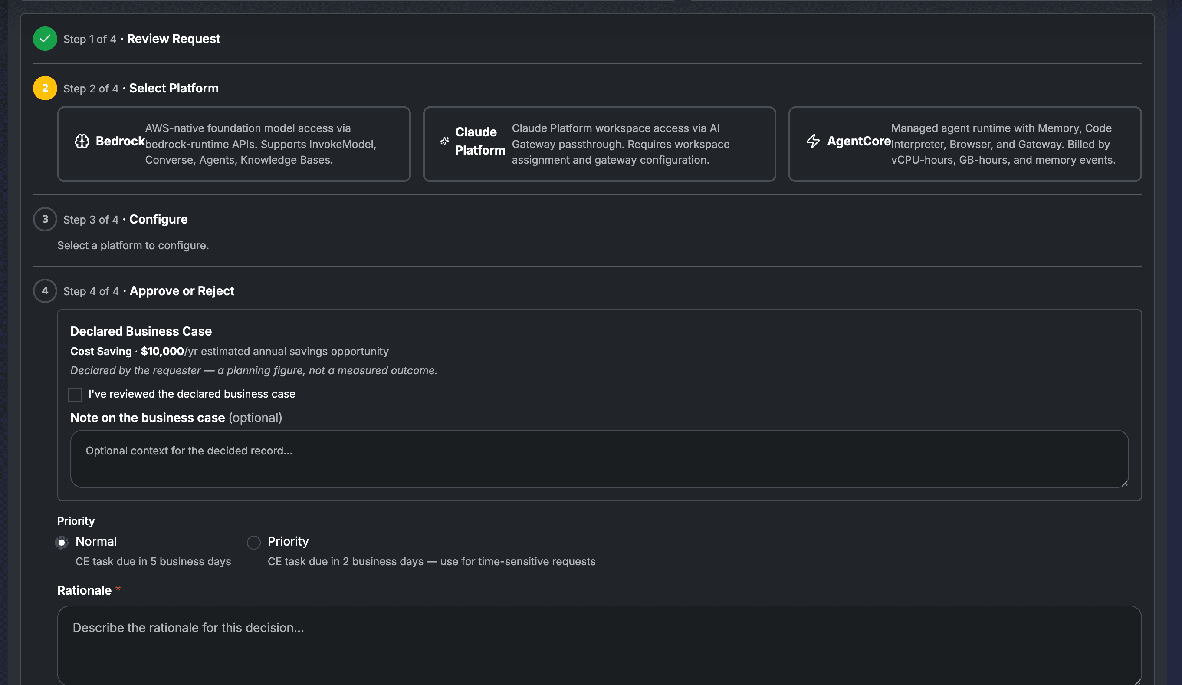Choose the AgentCore platform card
The image size is (1182, 685).
click(965, 144)
